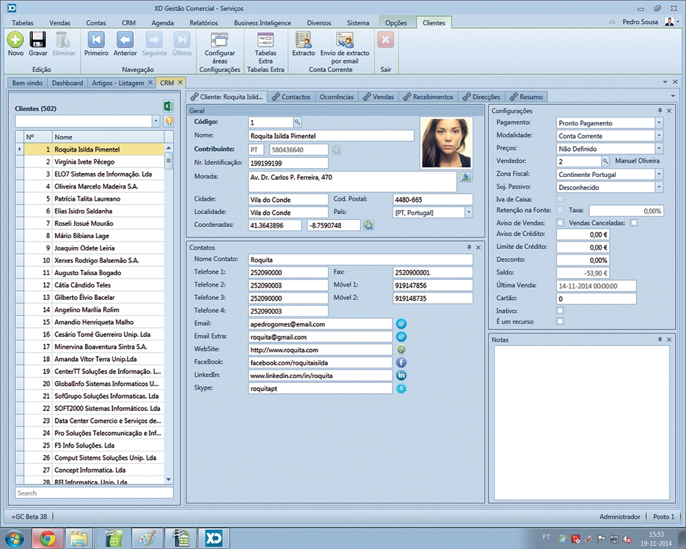Check the É um recurso checkbox
The image size is (686, 549).
click(560, 321)
